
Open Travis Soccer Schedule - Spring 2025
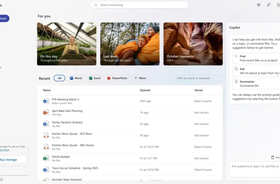pos(75,168)
